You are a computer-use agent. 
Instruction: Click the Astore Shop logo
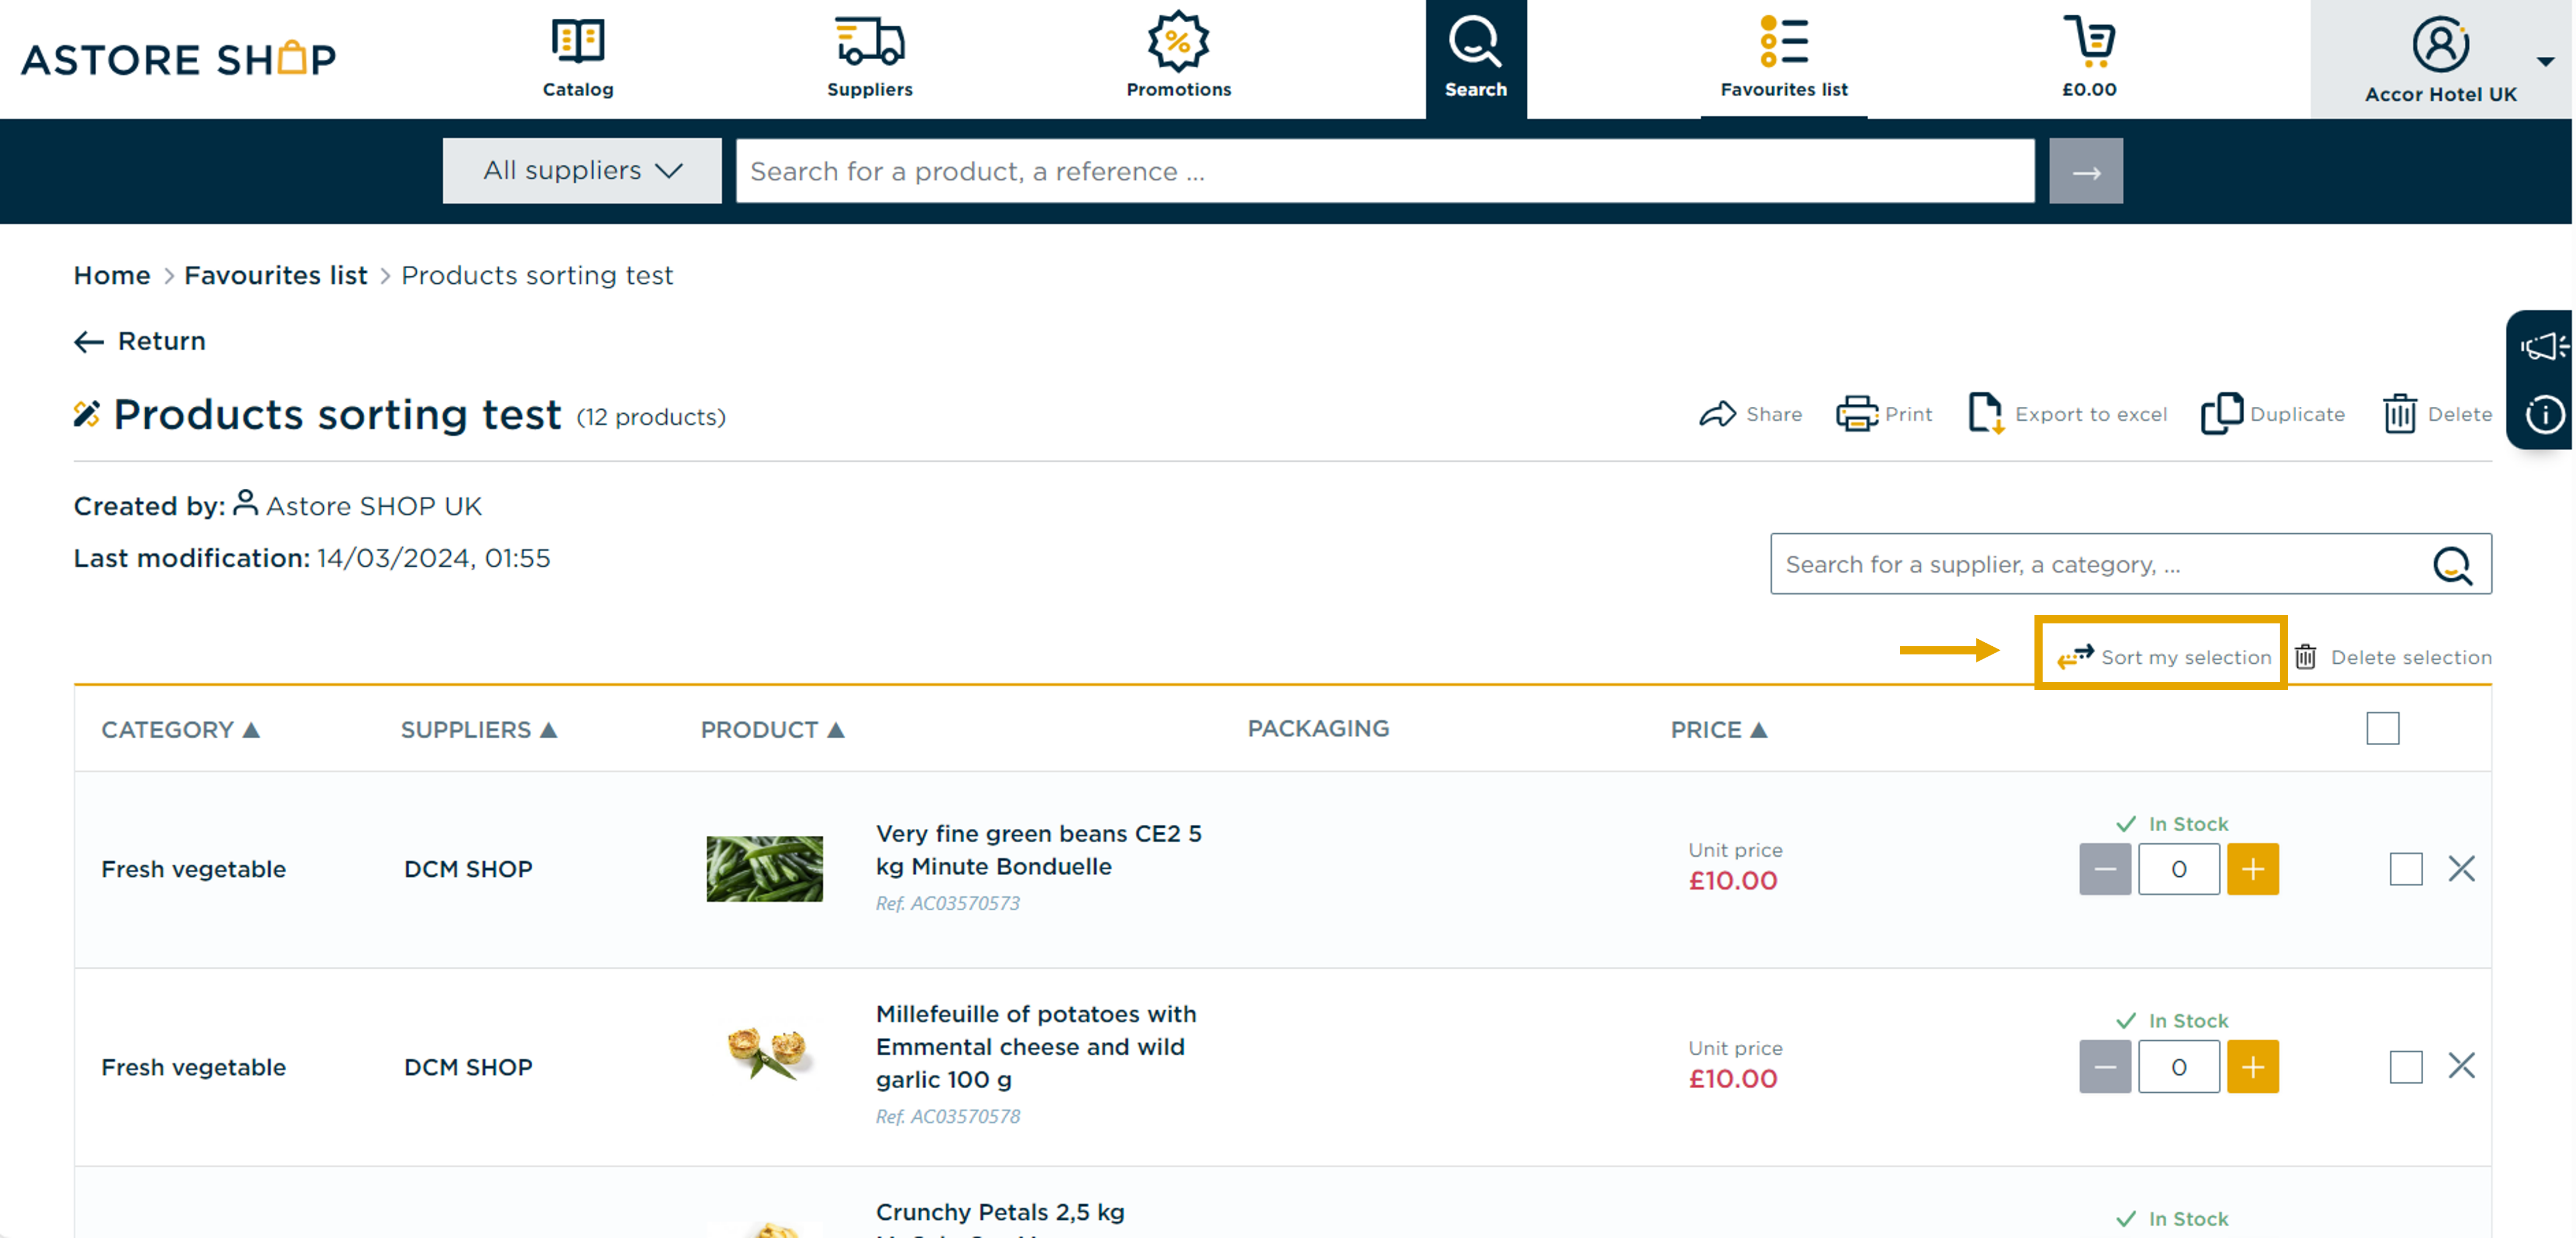coord(179,59)
